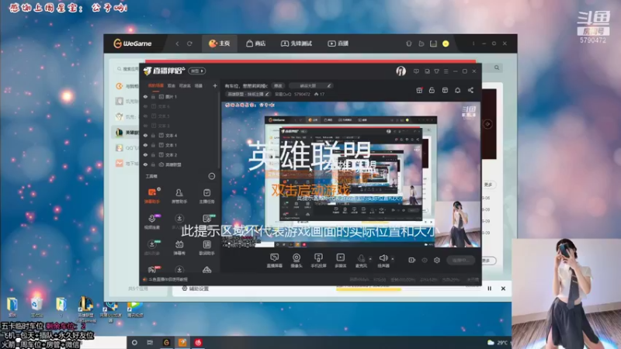Open WeGame vertical dots menu
Viewport: 621px width, 349px height.
pos(474,43)
